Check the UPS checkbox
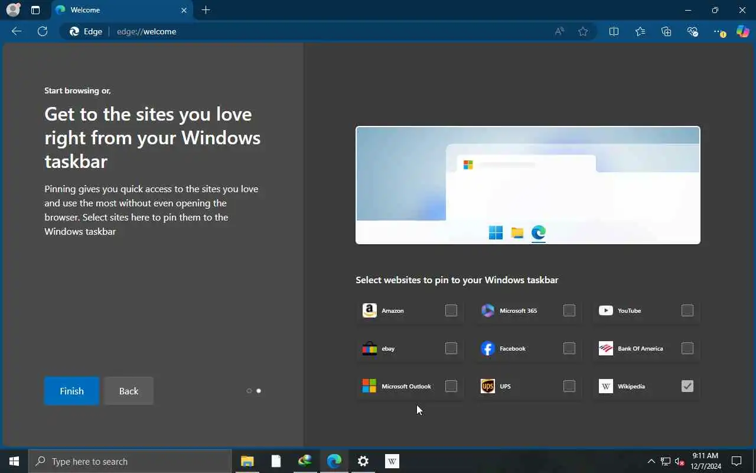Screen dimensions: 756x473 coord(569,386)
